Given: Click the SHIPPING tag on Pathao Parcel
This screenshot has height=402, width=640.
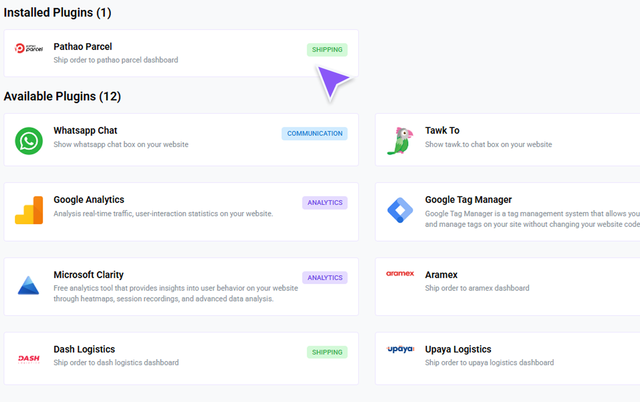Looking at the screenshot, I should point(327,49).
